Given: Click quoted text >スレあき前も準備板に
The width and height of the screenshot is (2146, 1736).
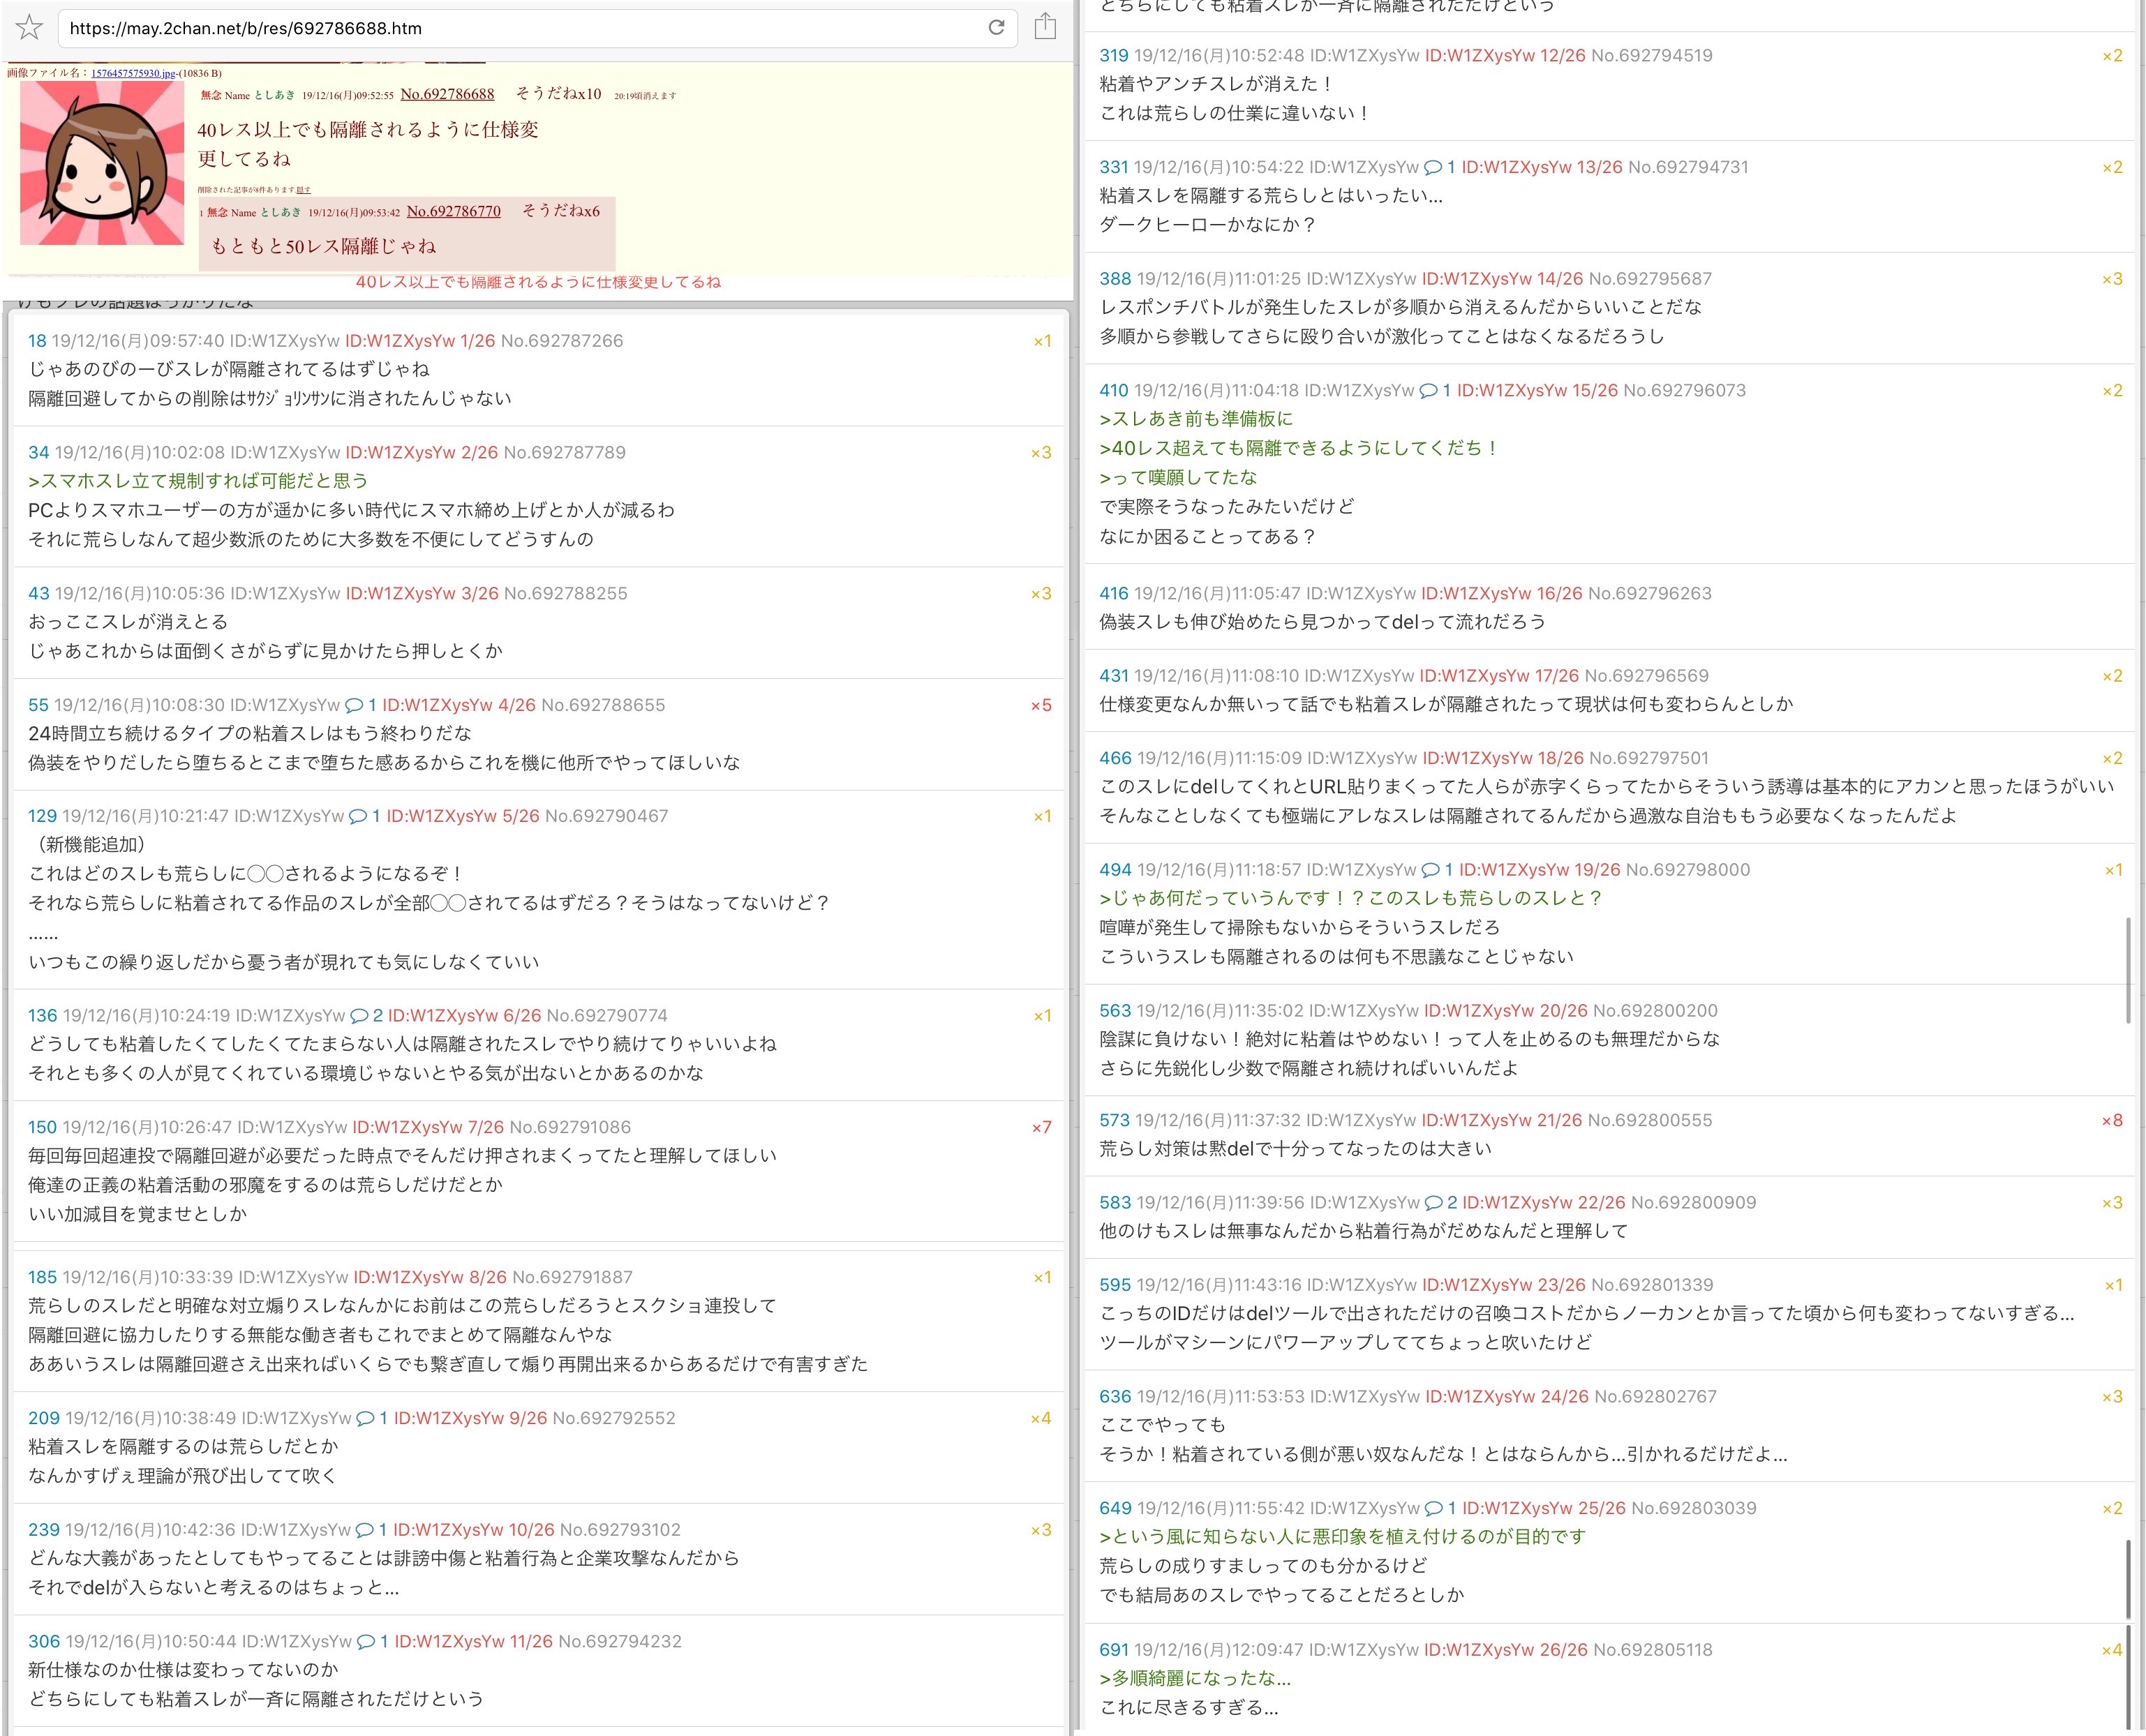Looking at the screenshot, I should tap(1196, 419).
